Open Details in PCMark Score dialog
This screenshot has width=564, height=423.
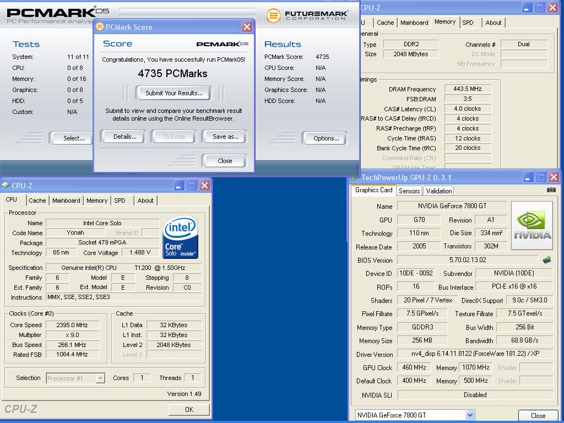124,137
